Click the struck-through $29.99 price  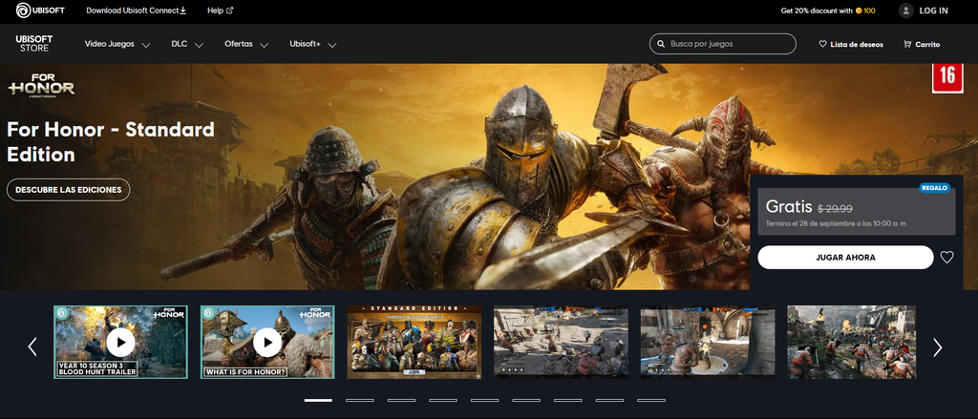(x=835, y=209)
